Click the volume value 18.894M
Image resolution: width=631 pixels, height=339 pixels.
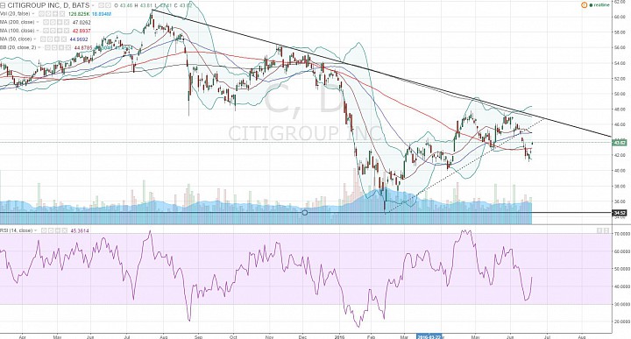click(x=102, y=14)
